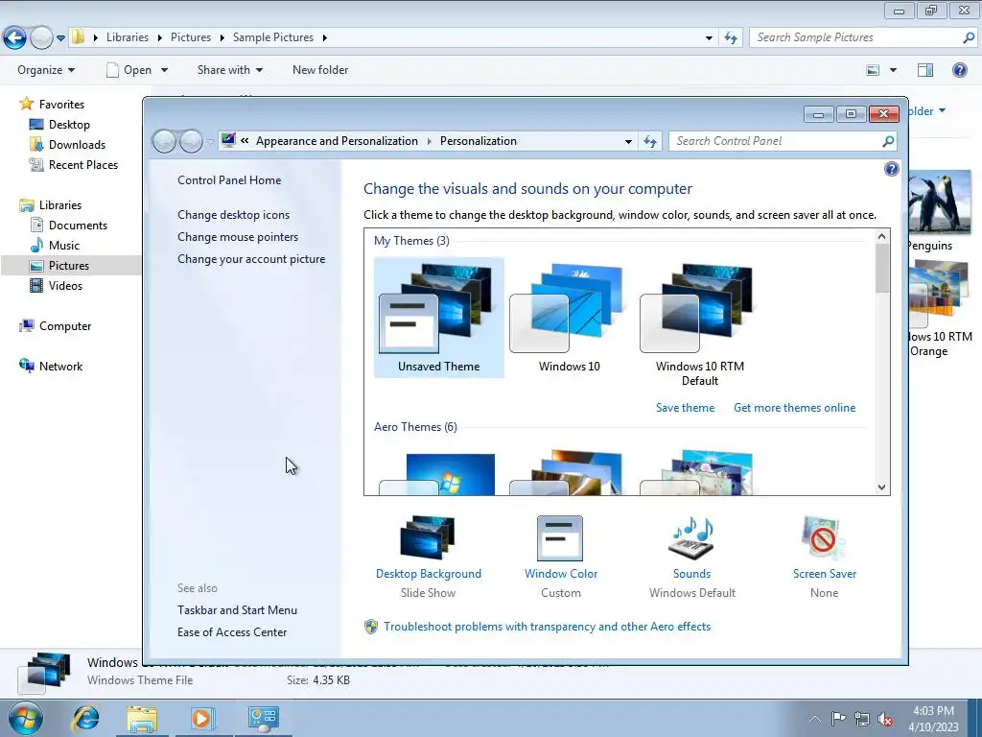The image size is (982, 737).
Task: Expand the Explorer view options arrow
Action: [x=893, y=70]
